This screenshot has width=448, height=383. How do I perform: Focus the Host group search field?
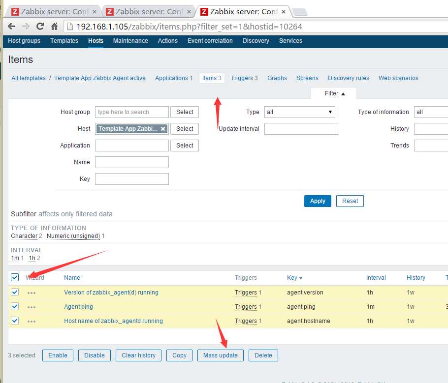coord(132,112)
